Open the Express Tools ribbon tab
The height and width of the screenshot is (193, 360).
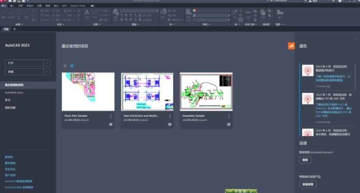tap(78, 6)
